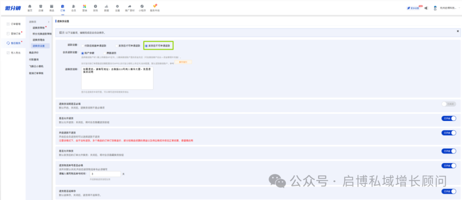Go to 退换货理由 in the submenu
The height and width of the screenshot is (200, 462).
[x=38, y=40]
